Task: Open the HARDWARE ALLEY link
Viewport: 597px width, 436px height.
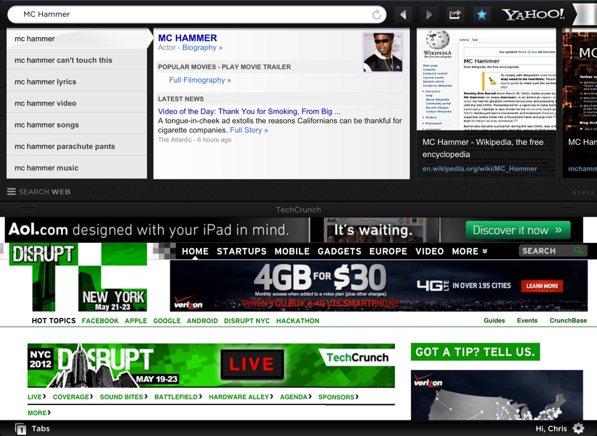Action: point(241,397)
